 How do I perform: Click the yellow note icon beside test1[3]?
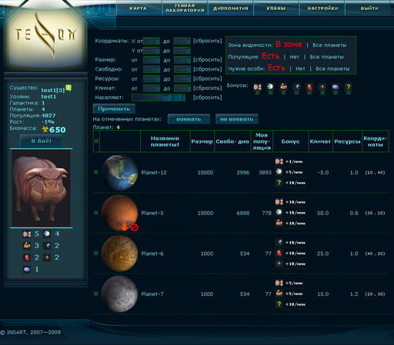pos(68,88)
